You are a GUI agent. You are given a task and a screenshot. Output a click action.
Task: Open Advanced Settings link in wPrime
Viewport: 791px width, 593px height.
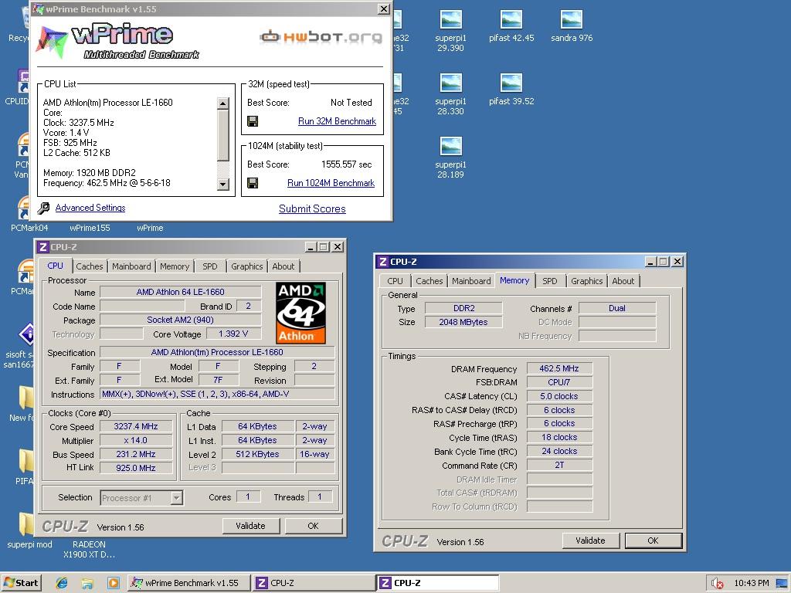[90, 208]
